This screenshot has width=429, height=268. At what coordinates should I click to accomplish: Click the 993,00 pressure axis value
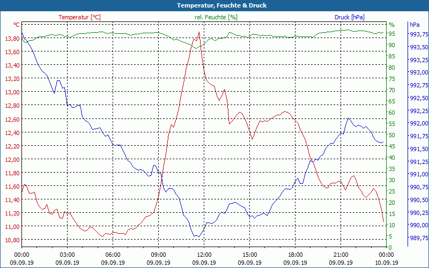click(x=419, y=72)
